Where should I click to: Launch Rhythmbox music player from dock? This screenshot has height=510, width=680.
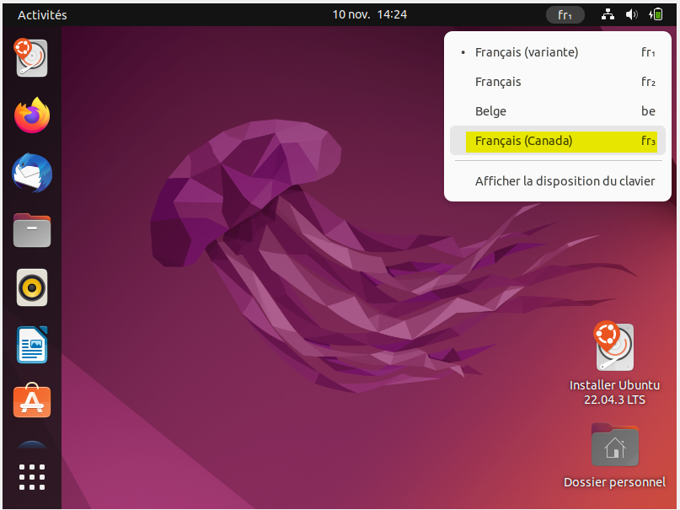[32, 288]
